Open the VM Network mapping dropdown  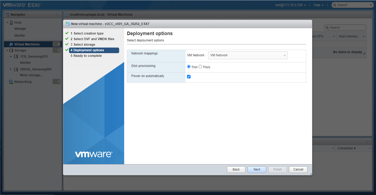tap(248, 55)
